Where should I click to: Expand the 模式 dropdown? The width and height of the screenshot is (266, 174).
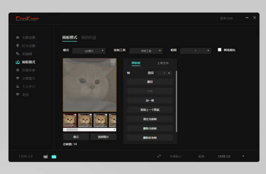(89, 51)
